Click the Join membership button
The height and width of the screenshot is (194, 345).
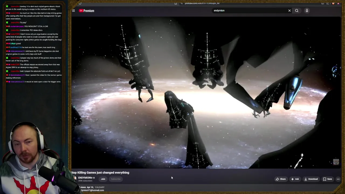pyautogui.click(x=103, y=179)
